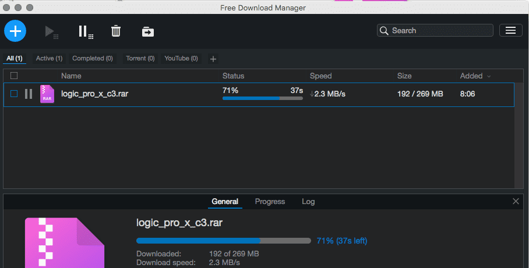
Task: Click the Name column header
Action: (71, 76)
